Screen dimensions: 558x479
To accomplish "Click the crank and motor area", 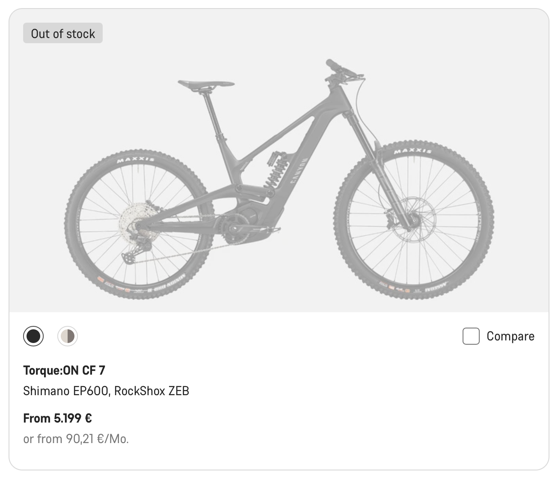I will 240,222.
